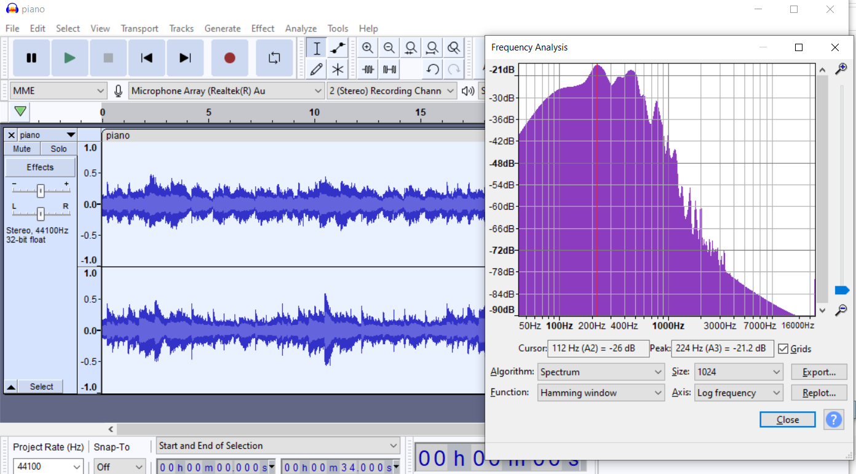Open the Snap-To Off dropdown
The image size is (856, 474).
click(120, 467)
